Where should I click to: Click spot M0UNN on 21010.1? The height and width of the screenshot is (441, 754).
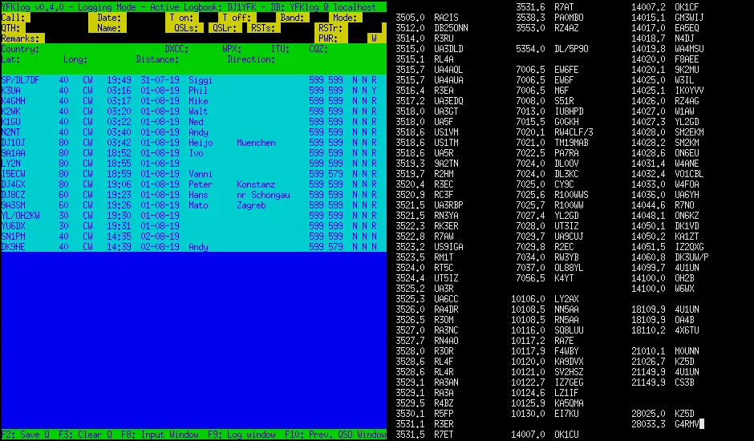(665, 351)
